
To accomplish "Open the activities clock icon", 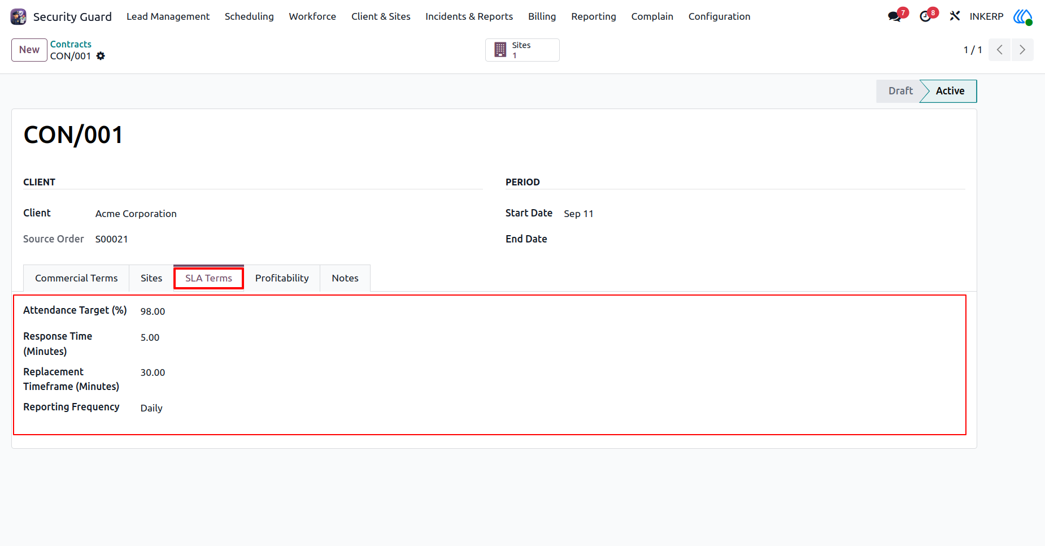I will [925, 16].
